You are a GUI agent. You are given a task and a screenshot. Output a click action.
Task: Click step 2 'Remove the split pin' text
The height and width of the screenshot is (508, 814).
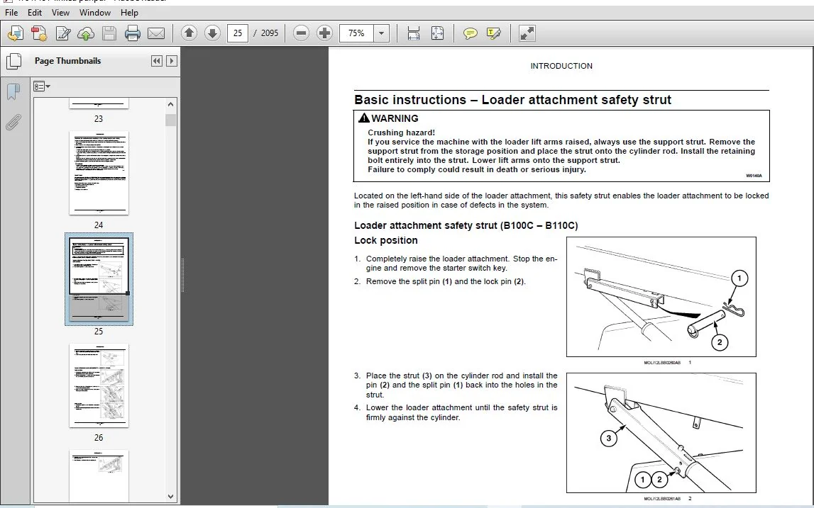tap(446, 281)
